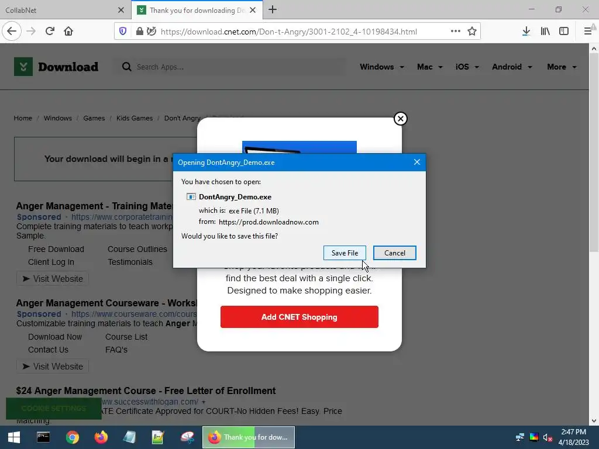Select the Thank you for downloading tab

(x=197, y=10)
